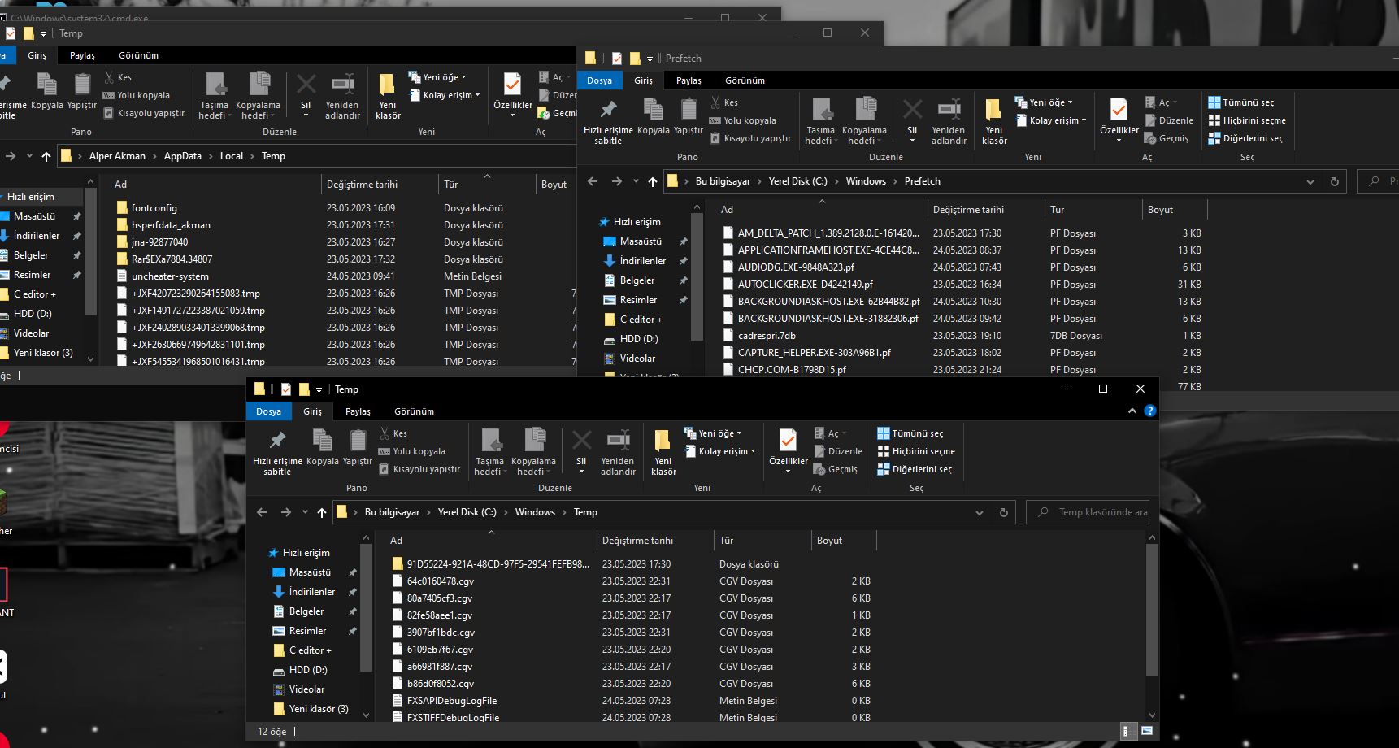This screenshot has height=748, width=1399.
Task: Open Kopyalama hedefi dropdown in Windows\Temp window
Action: tap(533, 452)
